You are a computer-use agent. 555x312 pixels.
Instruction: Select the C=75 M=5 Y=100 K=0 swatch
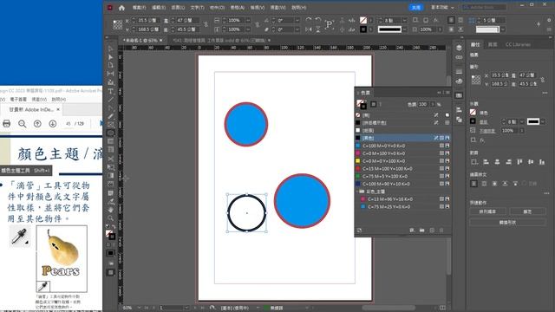click(x=402, y=176)
